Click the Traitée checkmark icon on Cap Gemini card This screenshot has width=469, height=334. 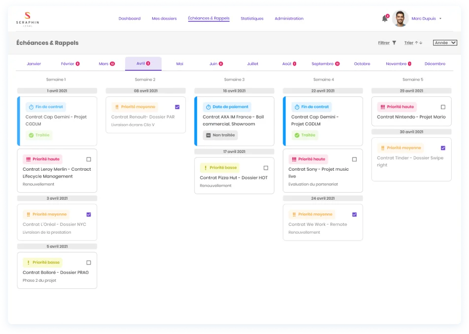coord(32,135)
